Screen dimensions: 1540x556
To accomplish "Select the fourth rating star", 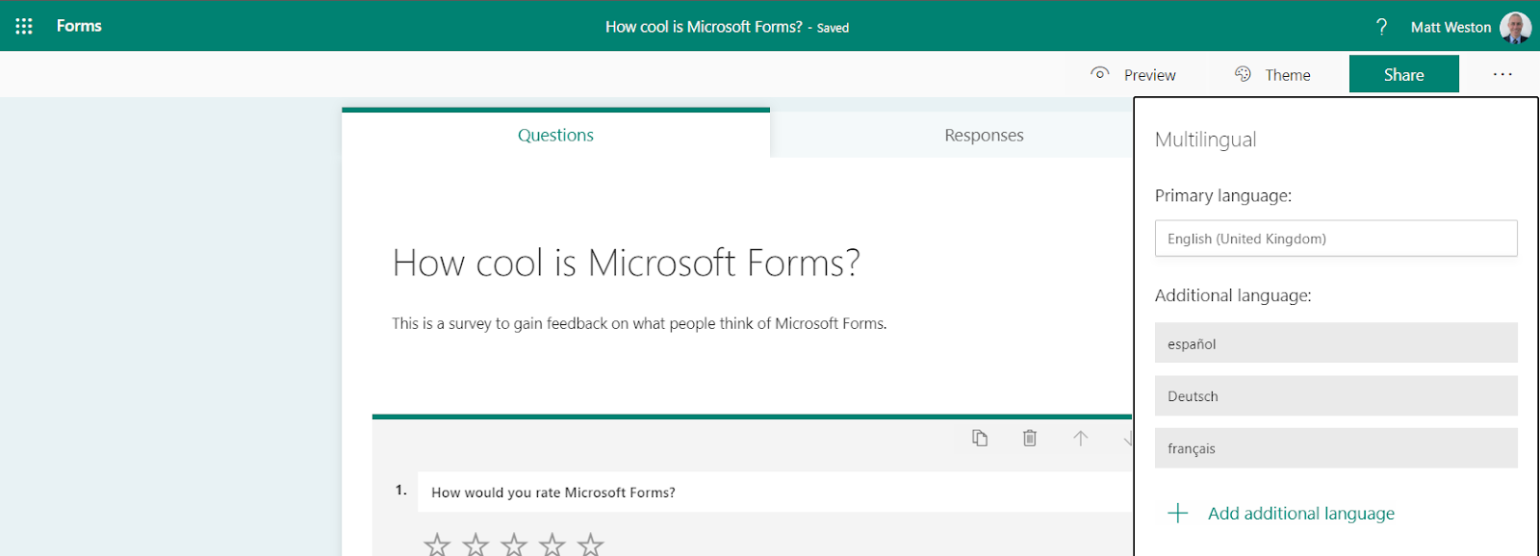I will point(552,544).
